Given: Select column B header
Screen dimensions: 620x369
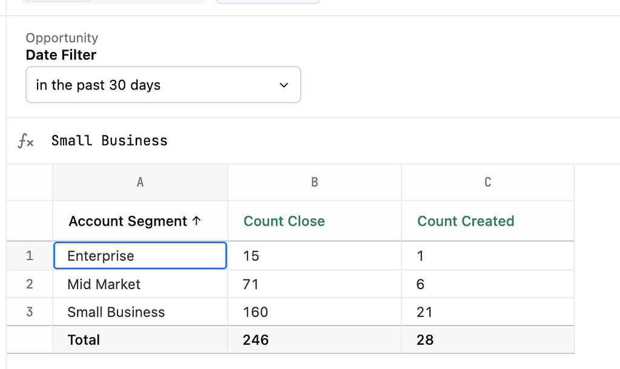Looking at the screenshot, I should pyautogui.click(x=314, y=181).
